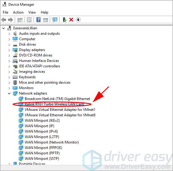Click the Monitors icon
Screen dimensions: 173x171
point(15,88)
